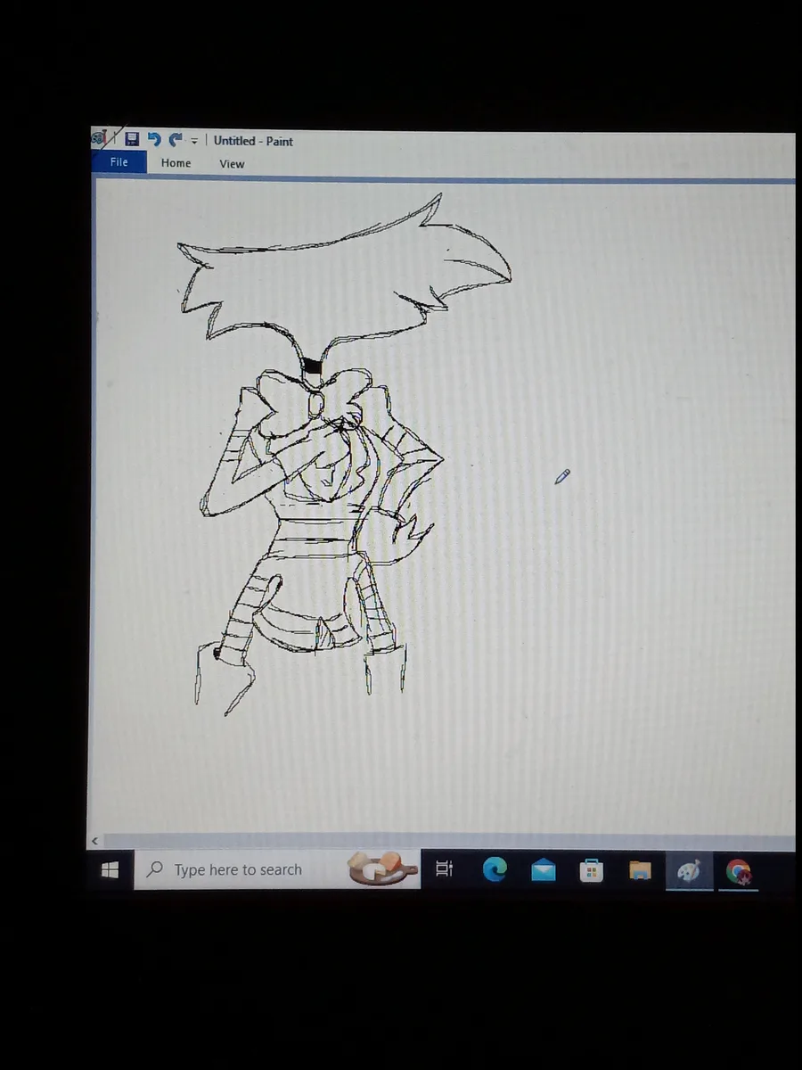The image size is (802, 1070).
Task: Open File Explorer from the taskbar
Action: click(x=640, y=870)
